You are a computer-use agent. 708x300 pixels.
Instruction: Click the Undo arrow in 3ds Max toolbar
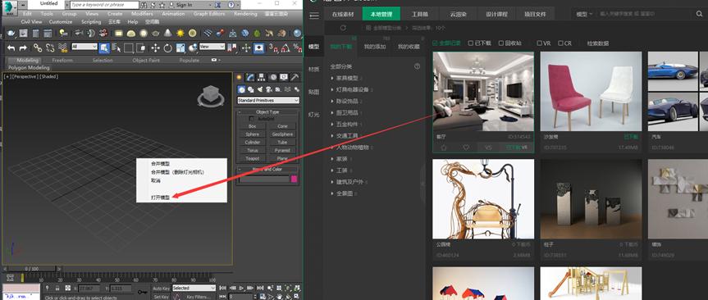coord(11,48)
